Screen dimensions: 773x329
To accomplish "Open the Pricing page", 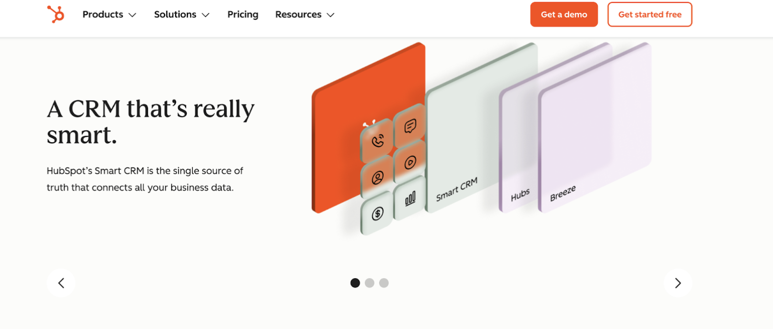I will point(242,14).
